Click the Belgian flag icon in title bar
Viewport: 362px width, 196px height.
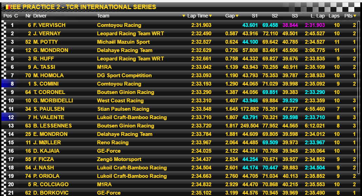point(8,7)
